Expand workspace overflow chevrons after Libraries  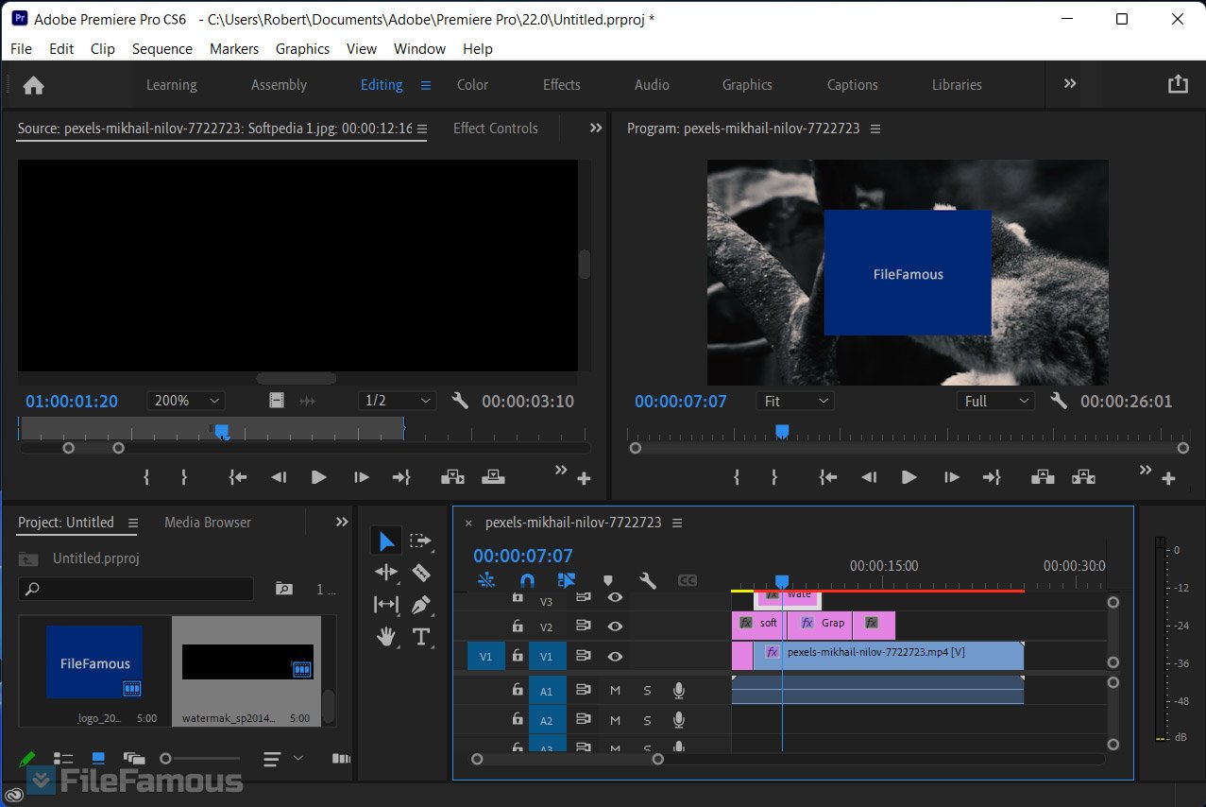pos(1070,83)
